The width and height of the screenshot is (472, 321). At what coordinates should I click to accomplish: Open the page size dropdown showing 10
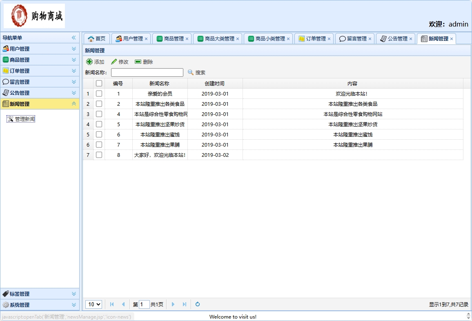tap(94, 304)
